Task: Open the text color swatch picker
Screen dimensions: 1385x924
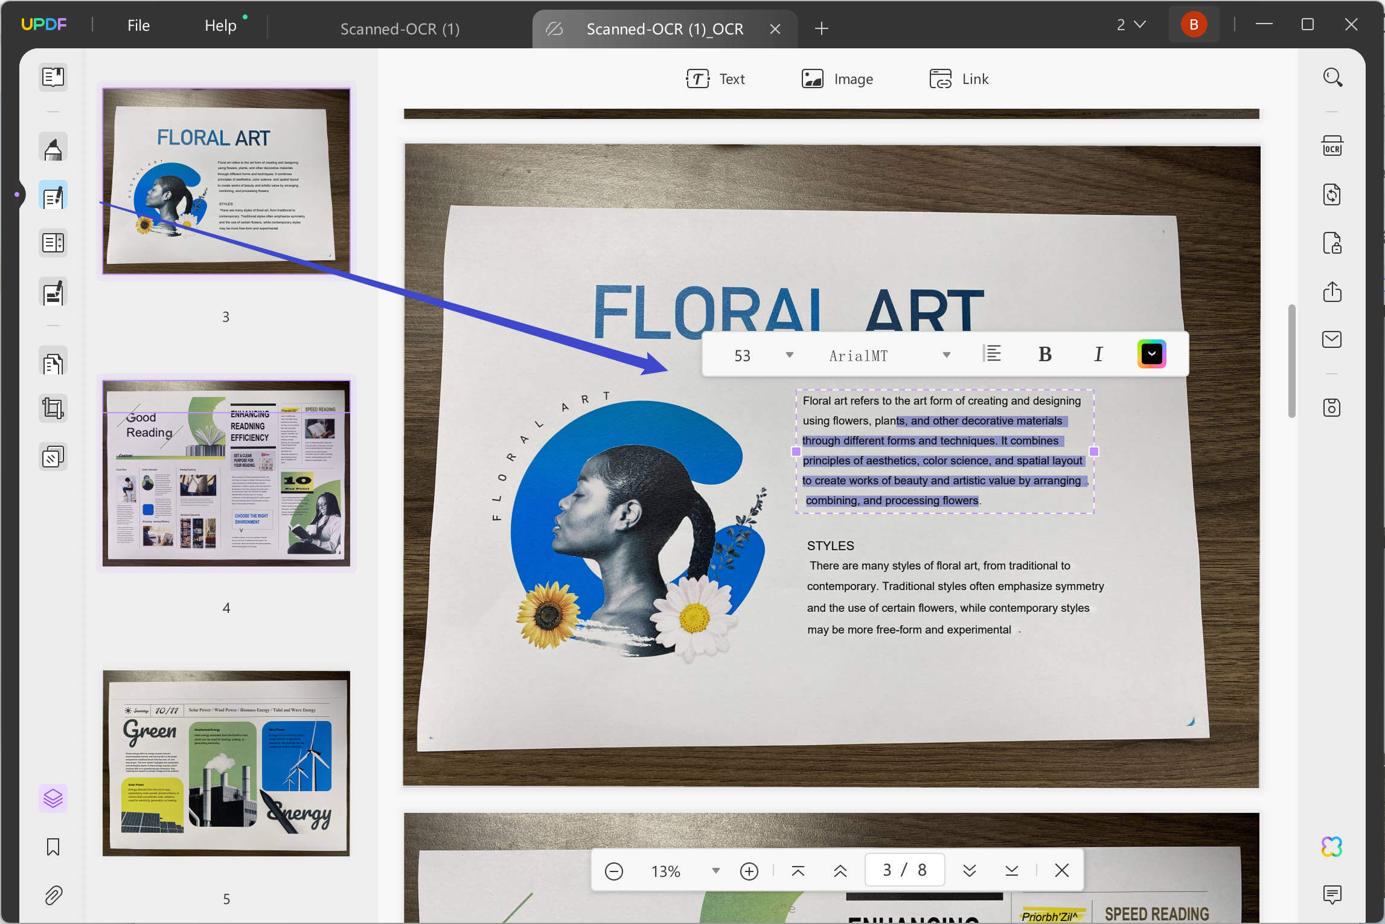Action: (1151, 354)
